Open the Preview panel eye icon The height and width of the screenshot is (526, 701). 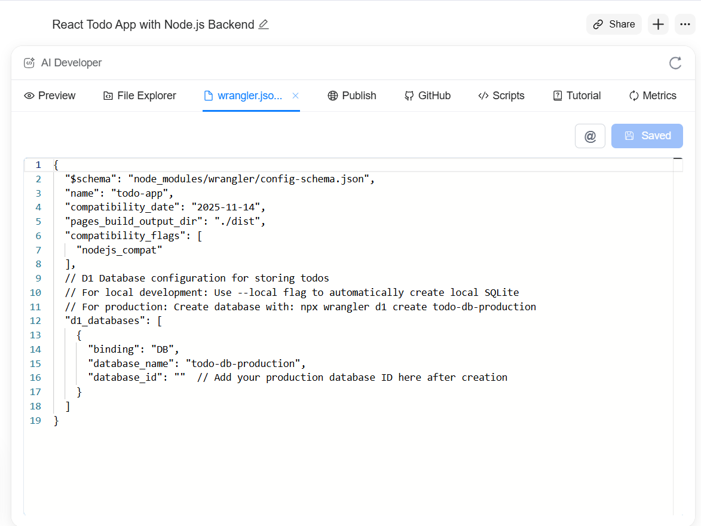point(29,96)
